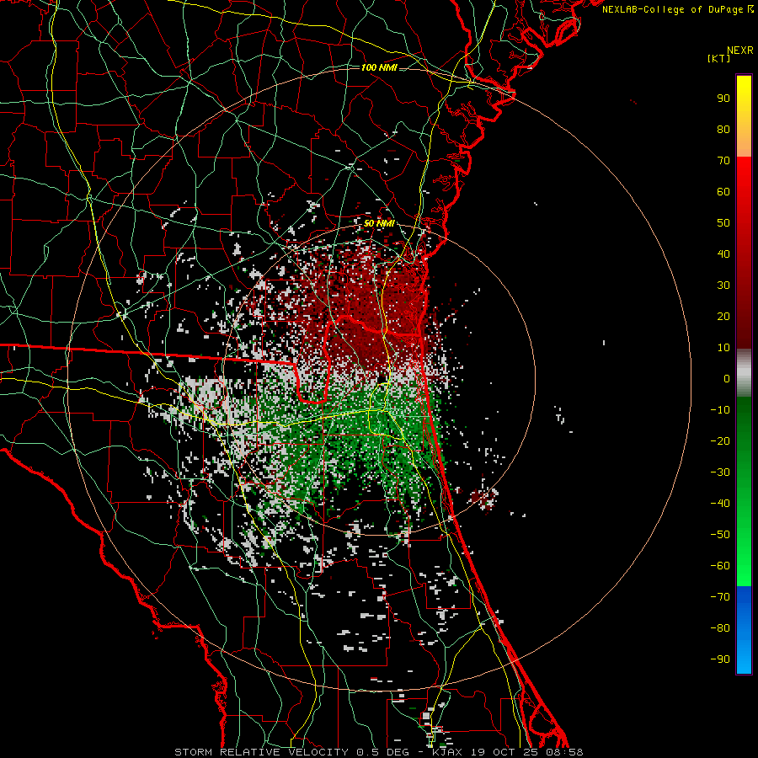Select the 0 tick label on the velocity scale
758x758 pixels.
727,379
